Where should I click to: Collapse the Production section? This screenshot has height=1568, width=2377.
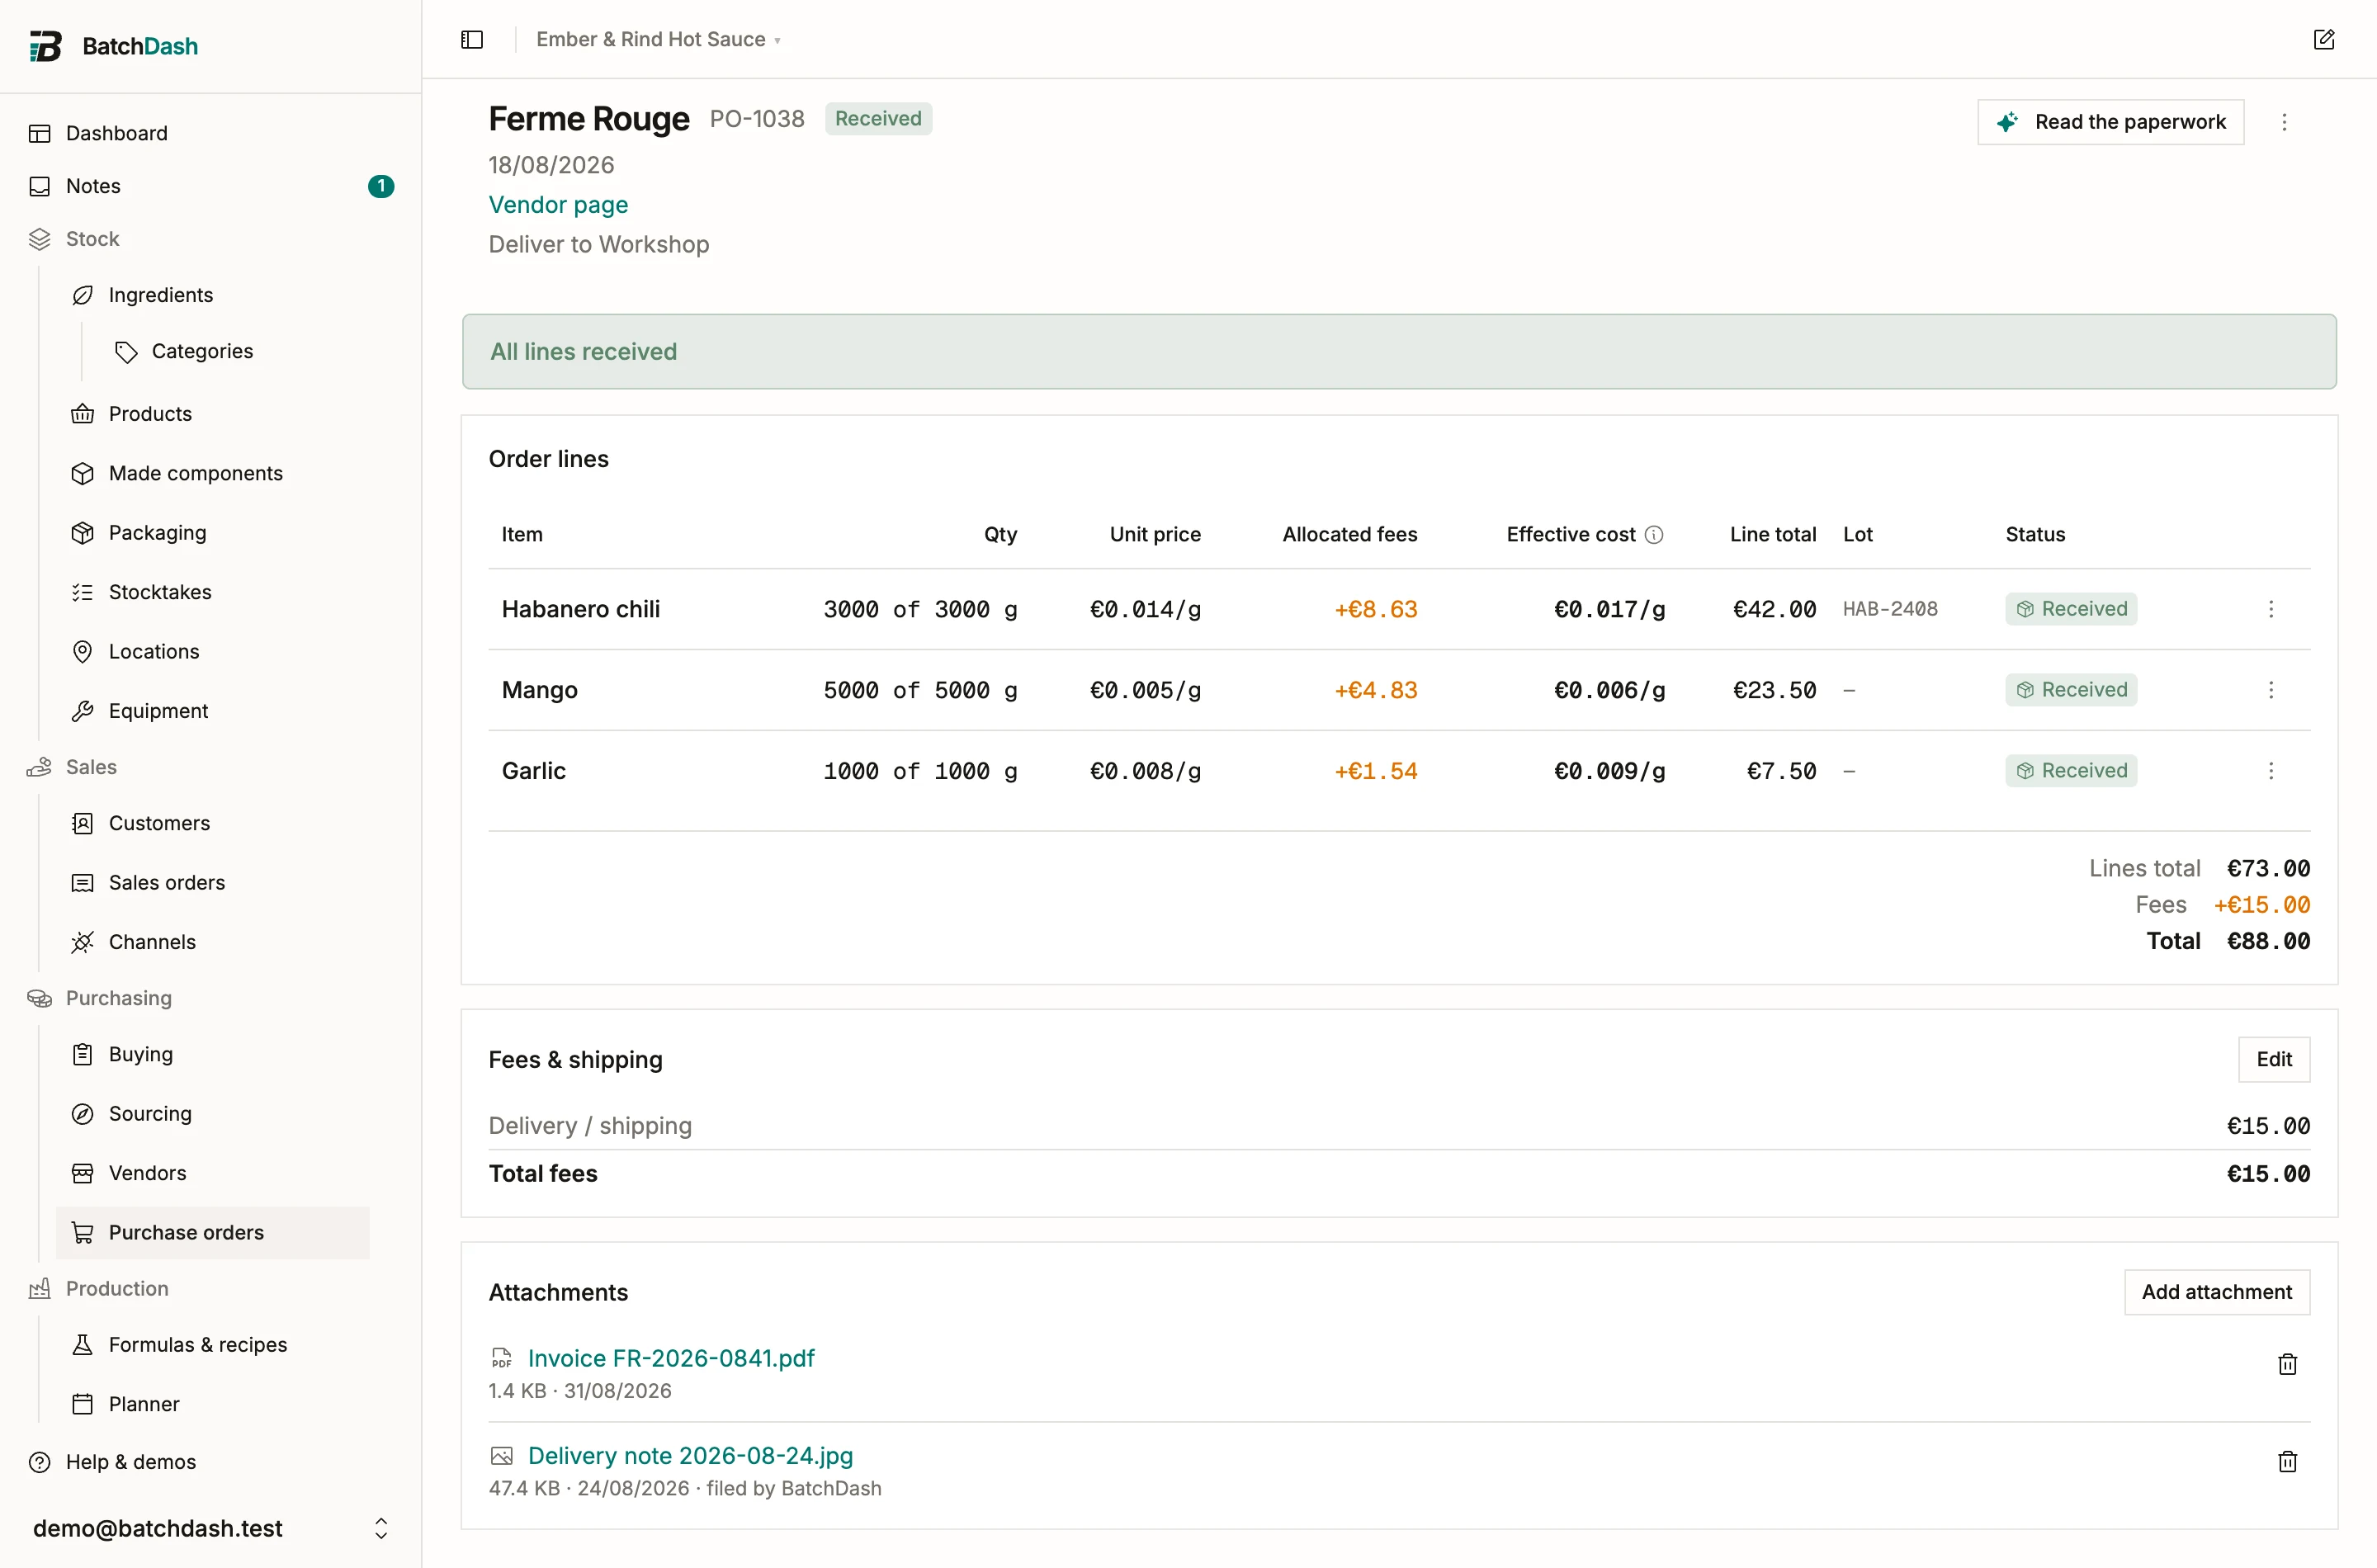click(117, 1289)
